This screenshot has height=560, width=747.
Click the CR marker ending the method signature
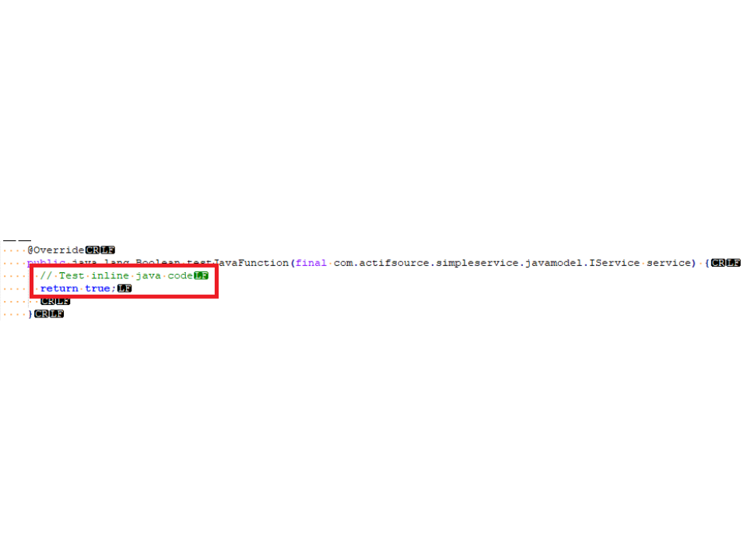(x=718, y=263)
